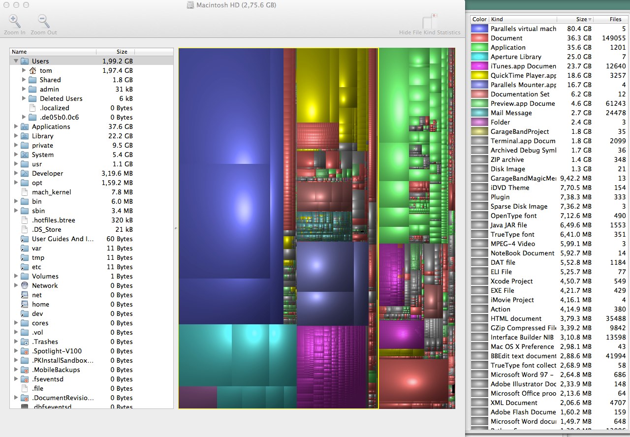Click the Zoom In magnifier icon
This screenshot has width=630, height=437.
point(15,21)
